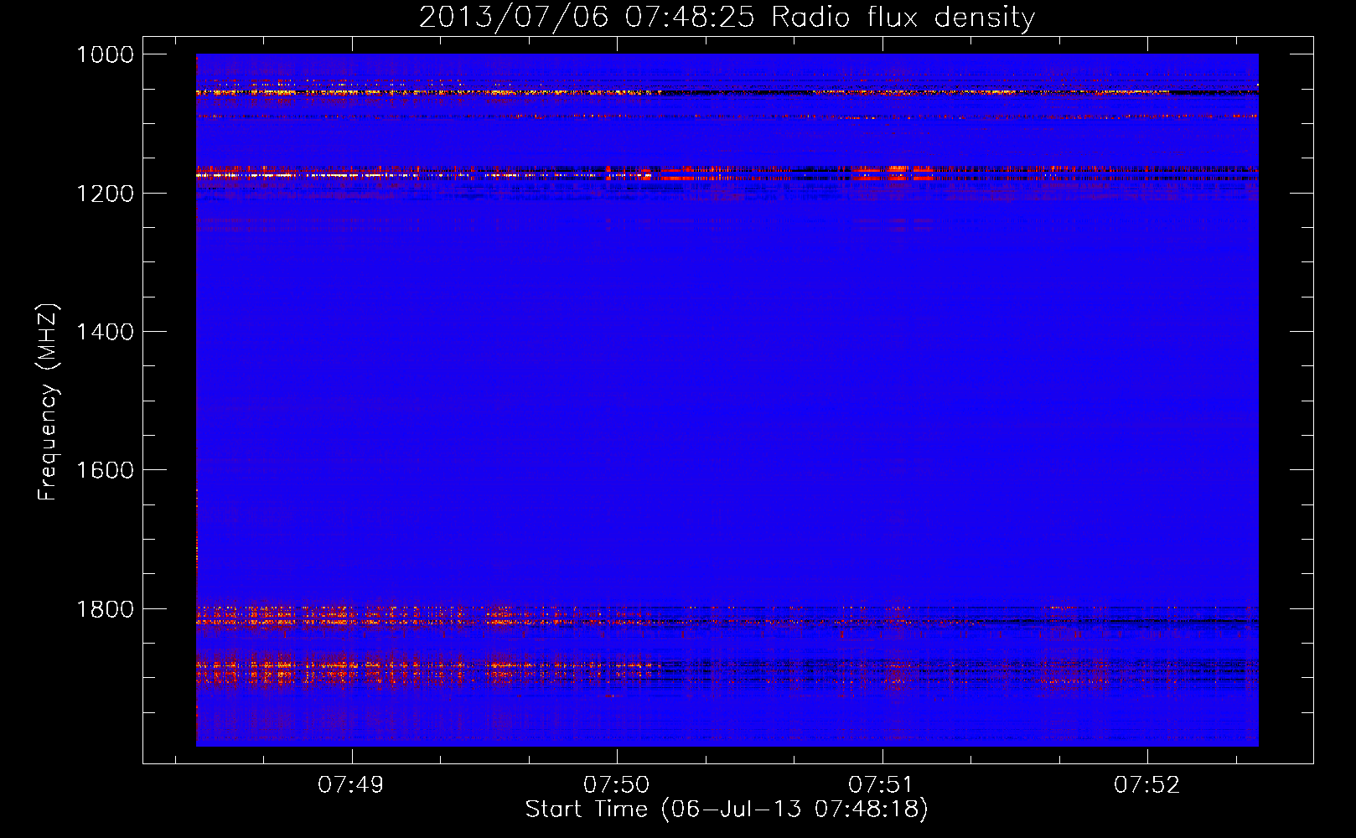Click the 1800 frequency tick label
This screenshot has width=1356, height=838.
pyautogui.click(x=105, y=609)
